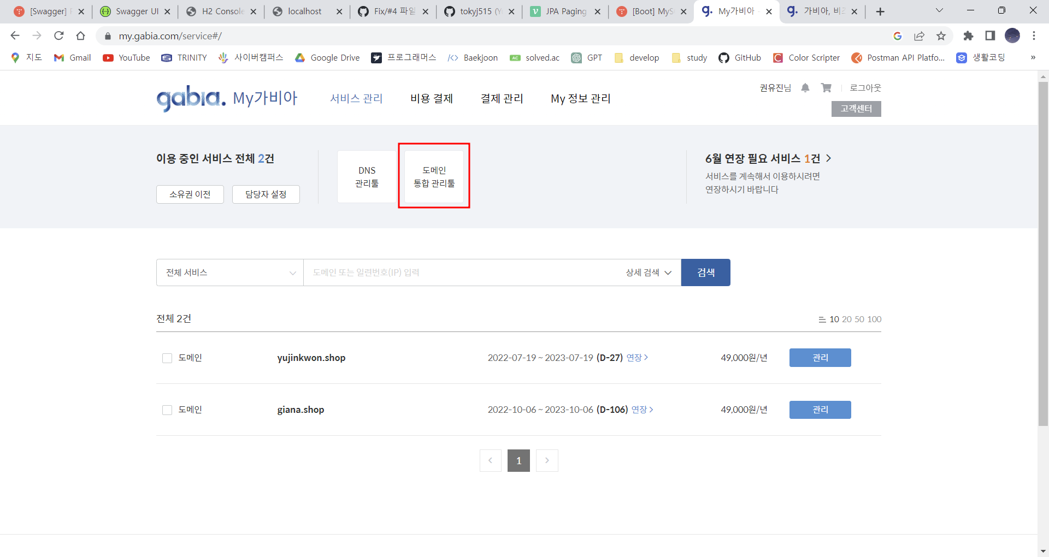Viewport: 1049px width, 557px height.
Task: Go to pagination page 1
Action: pyautogui.click(x=518, y=460)
